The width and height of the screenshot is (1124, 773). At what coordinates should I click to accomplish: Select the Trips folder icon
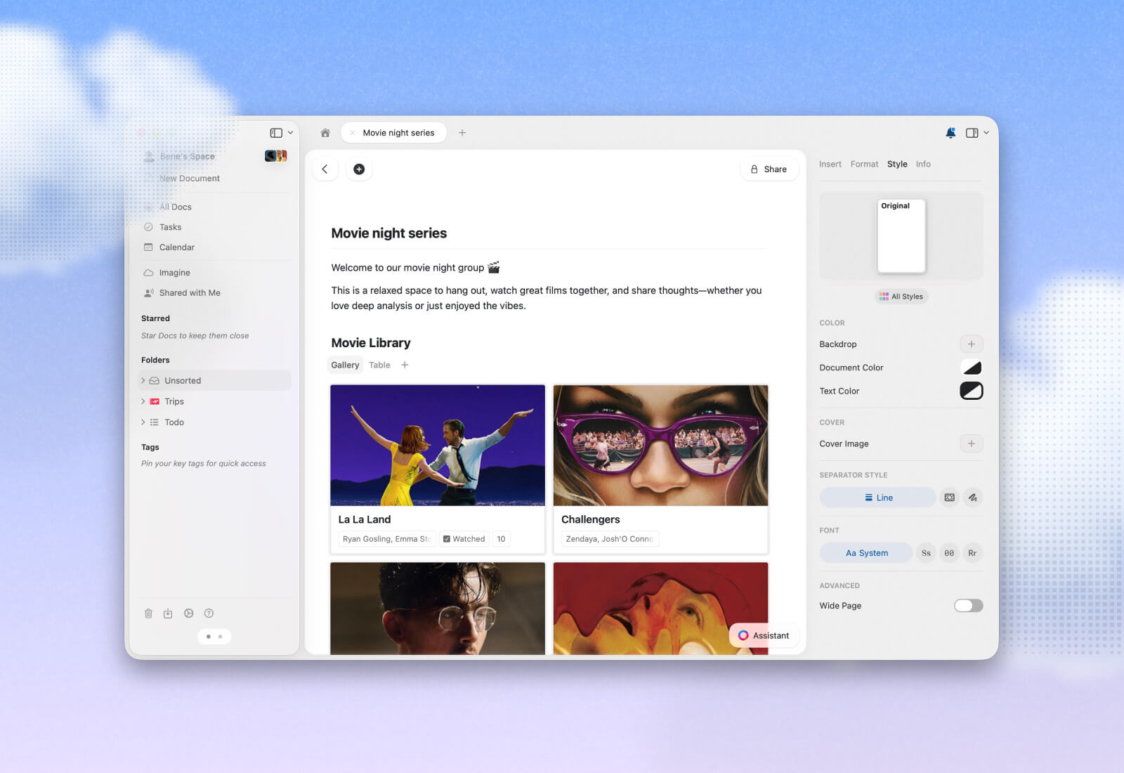155,402
